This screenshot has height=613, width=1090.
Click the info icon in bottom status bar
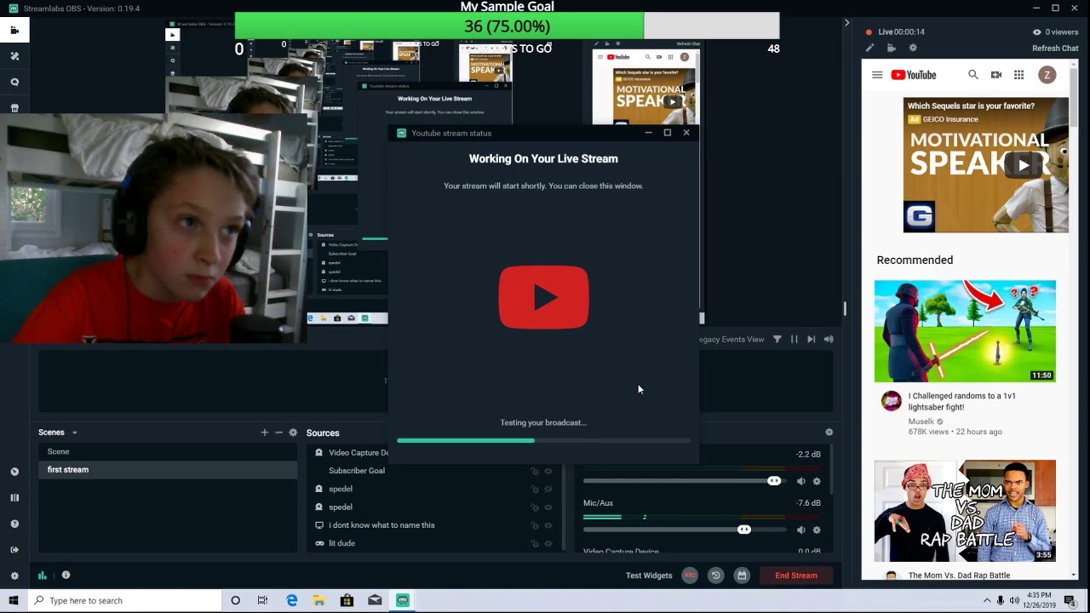(66, 575)
